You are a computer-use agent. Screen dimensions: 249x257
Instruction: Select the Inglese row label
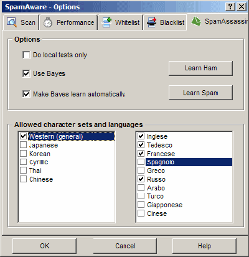157,136
